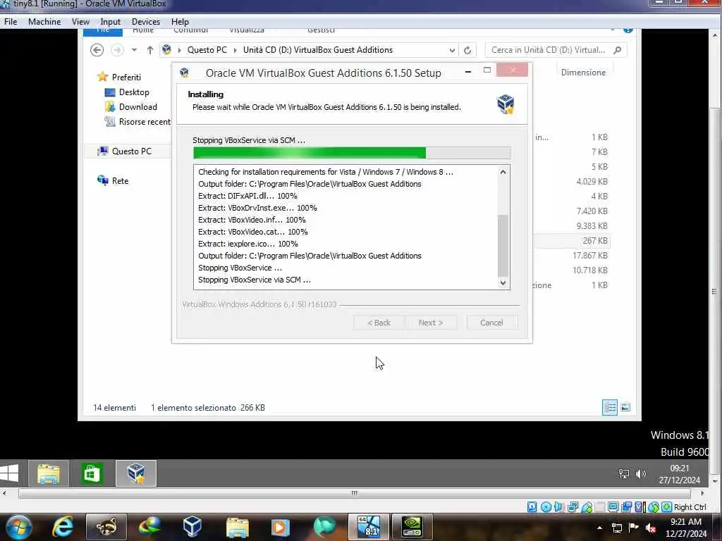Open recent locations dropdown arrow
Image resolution: width=722 pixels, height=541 pixels.
(134, 50)
